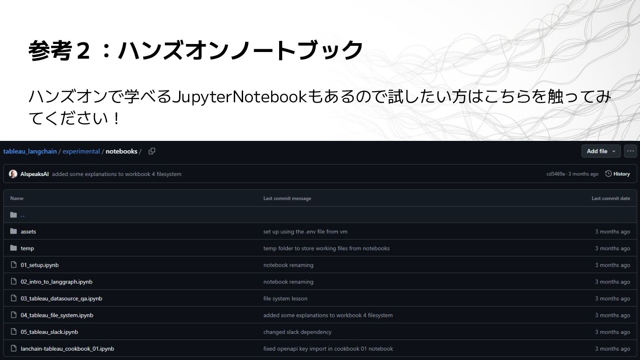Open 01_setup.ipynb notebook
The height and width of the screenshot is (360, 640).
[x=40, y=265]
